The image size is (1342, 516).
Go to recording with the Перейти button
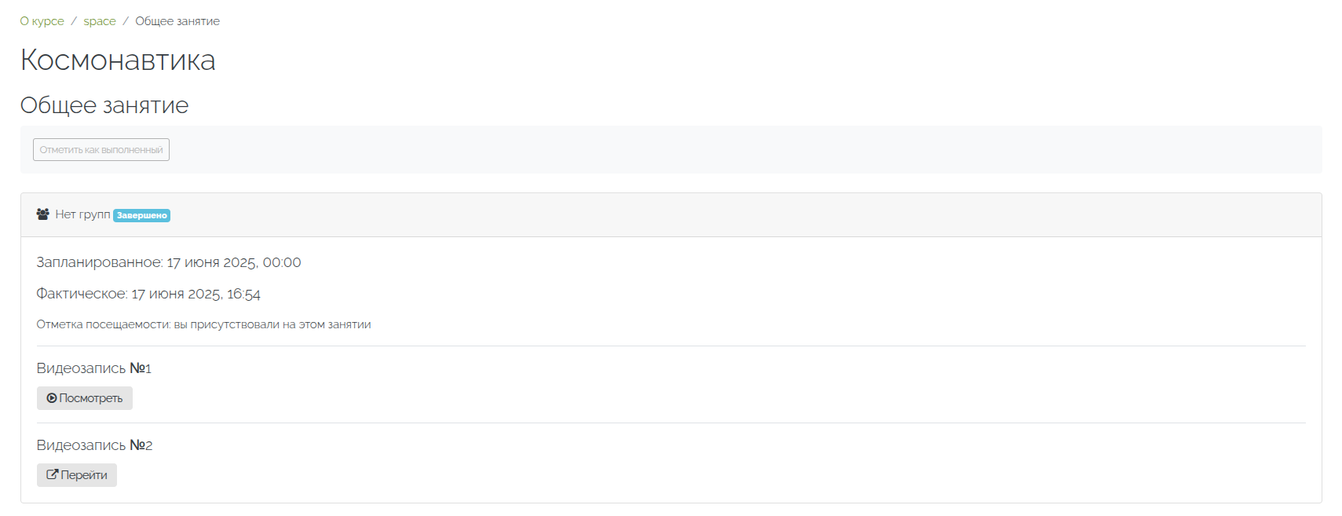77,475
